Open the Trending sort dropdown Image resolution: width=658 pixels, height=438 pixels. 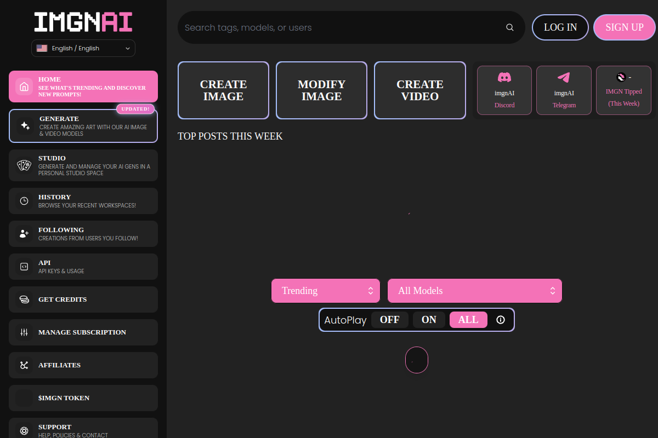[x=326, y=291]
